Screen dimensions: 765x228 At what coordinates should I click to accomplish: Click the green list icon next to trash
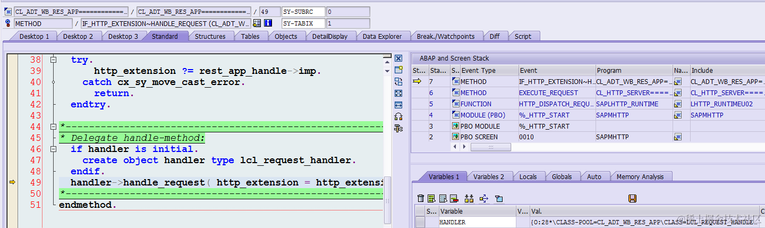pyautogui.click(x=431, y=198)
